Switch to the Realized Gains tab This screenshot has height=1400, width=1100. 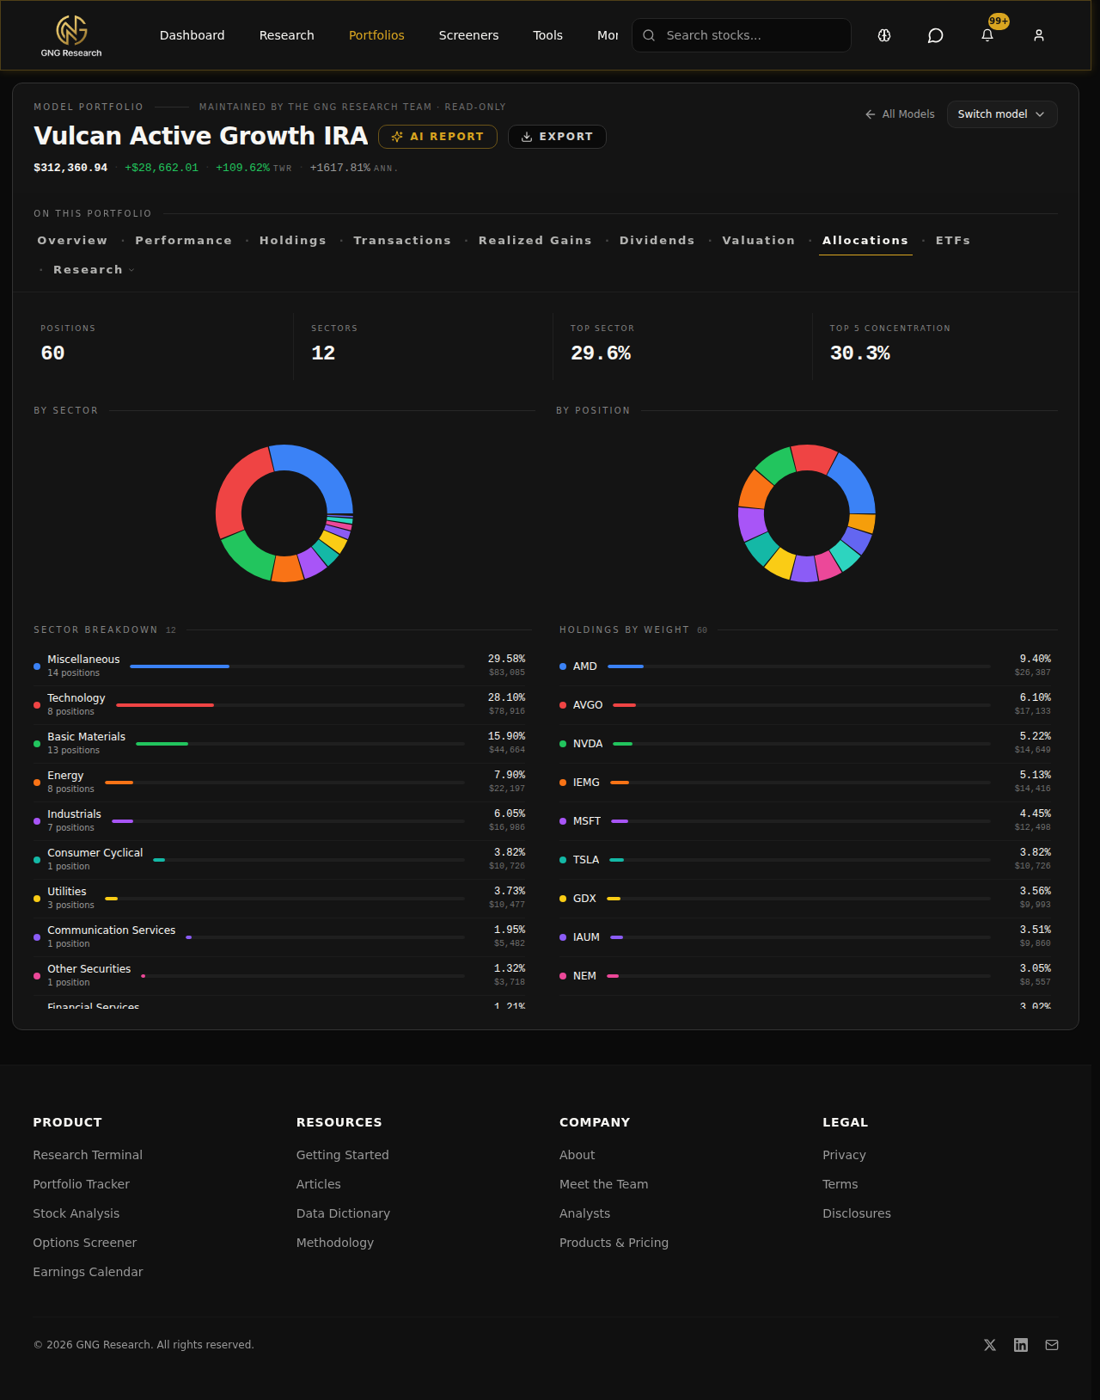pos(535,241)
